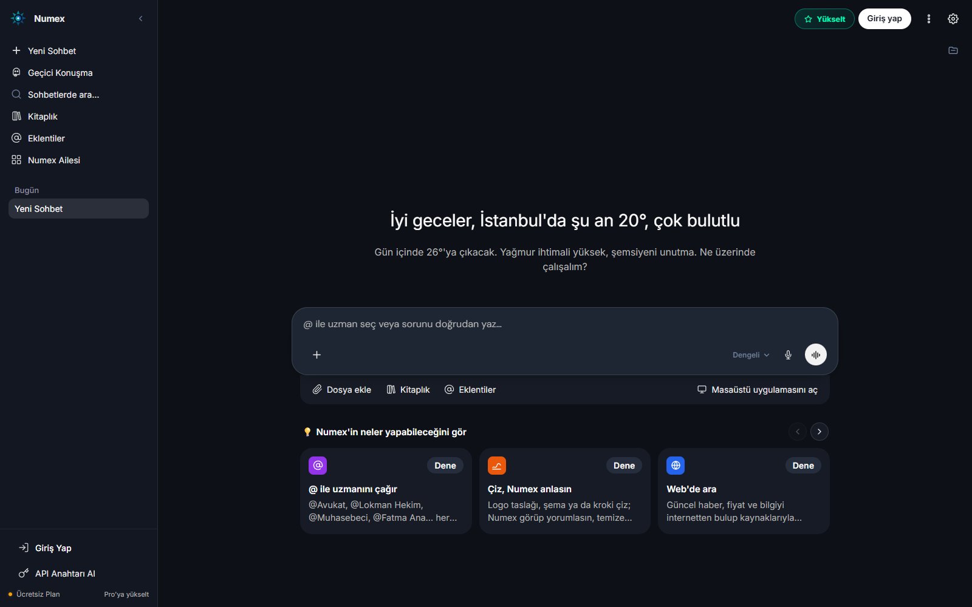This screenshot has height=607, width=972.
Task: Click the lightbulb icon beside Numex'in neler
Action: (x=307, y=432)
